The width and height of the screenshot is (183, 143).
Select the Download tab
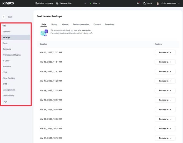click(110, 24)
